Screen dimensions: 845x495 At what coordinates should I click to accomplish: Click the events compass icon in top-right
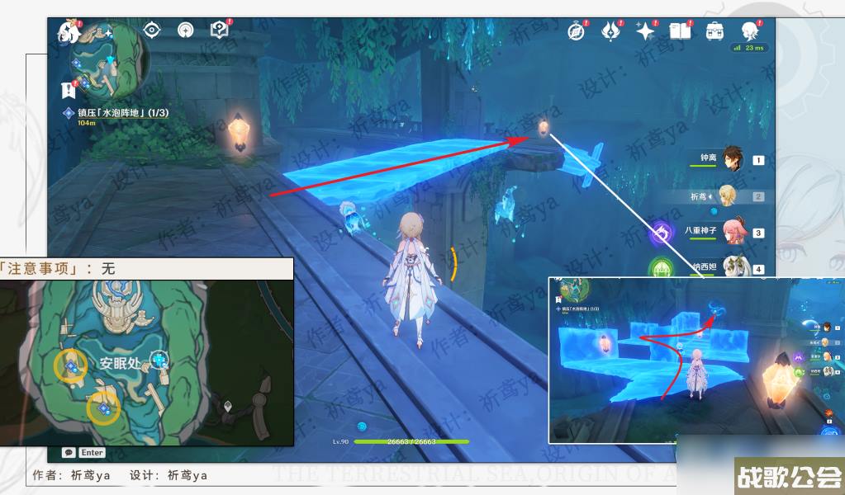click(576, 31)
